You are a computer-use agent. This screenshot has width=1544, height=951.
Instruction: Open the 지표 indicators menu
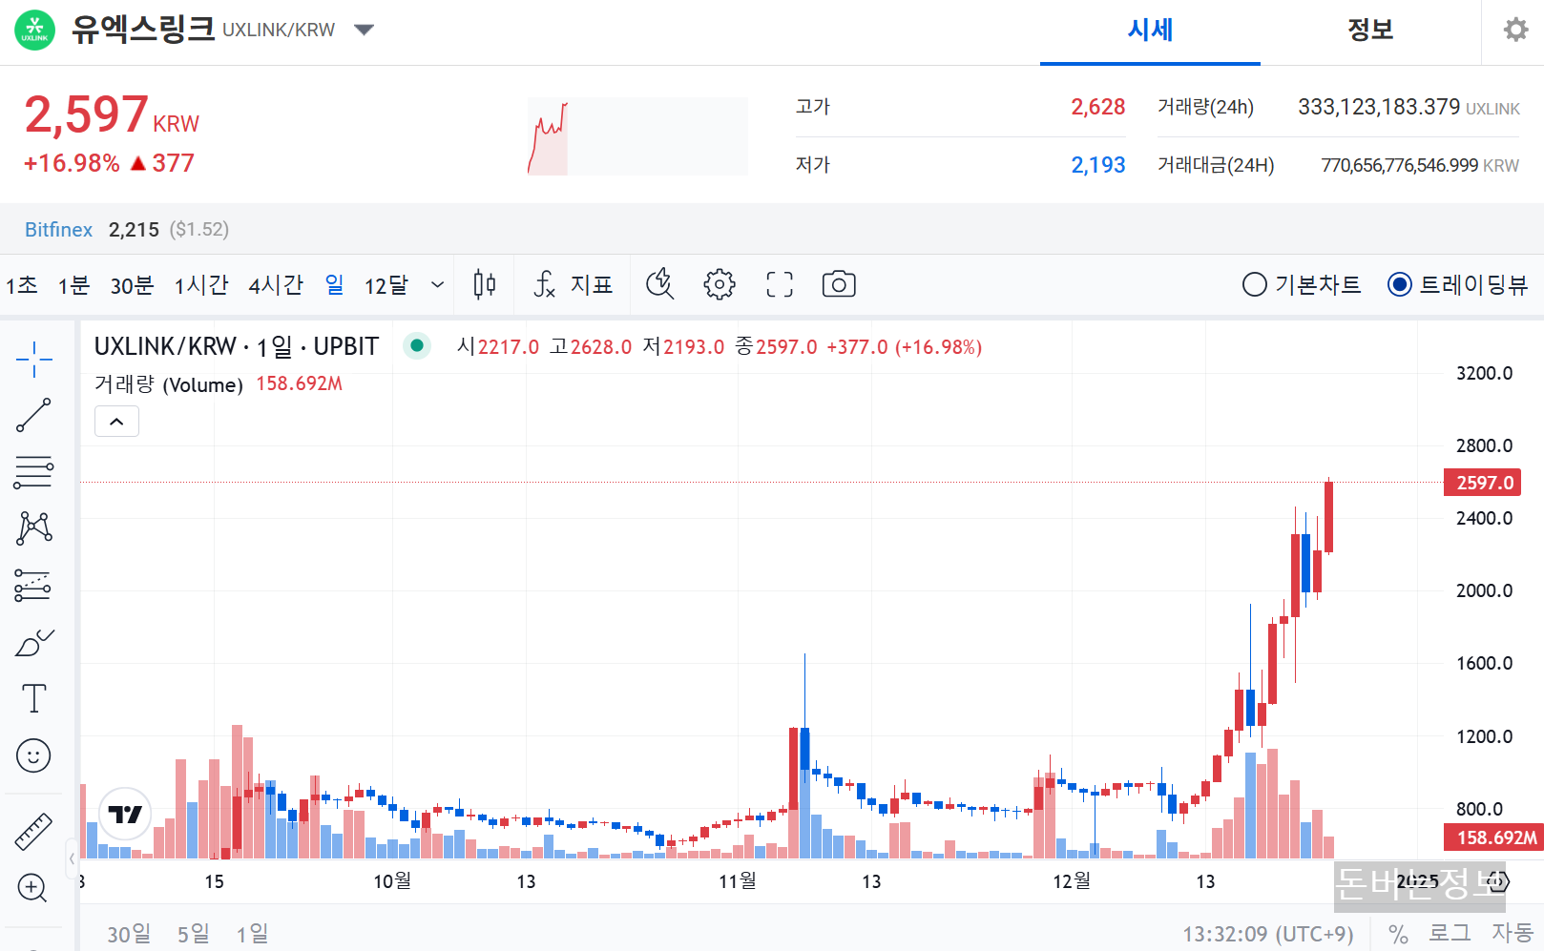click(x=573, y=284)
